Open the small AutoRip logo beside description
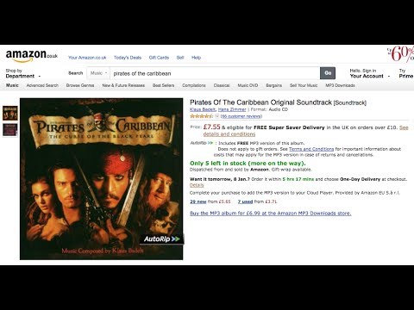 click(202, 143)
